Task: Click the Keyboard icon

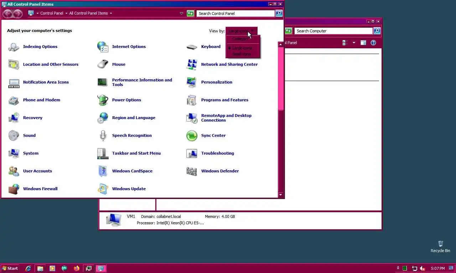Action: click(192, 47)
